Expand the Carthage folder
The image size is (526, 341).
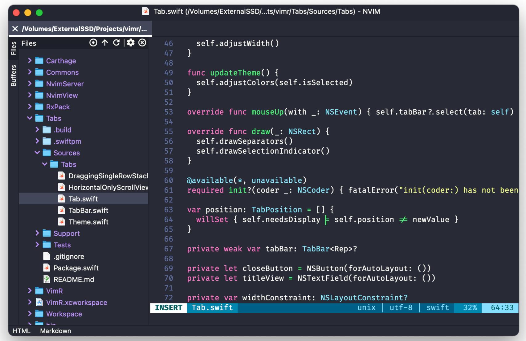pos(30,61)
